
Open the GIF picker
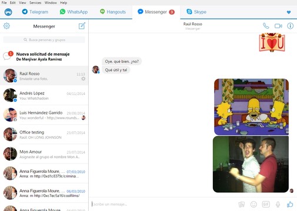click(x=266, y=205)
